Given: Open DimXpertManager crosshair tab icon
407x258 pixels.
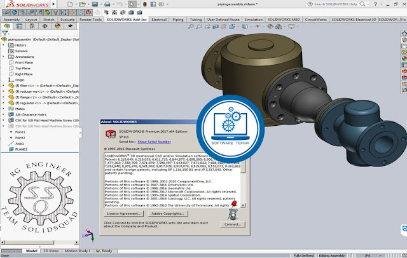Looking at the screenshot, I should coord(45,26).
